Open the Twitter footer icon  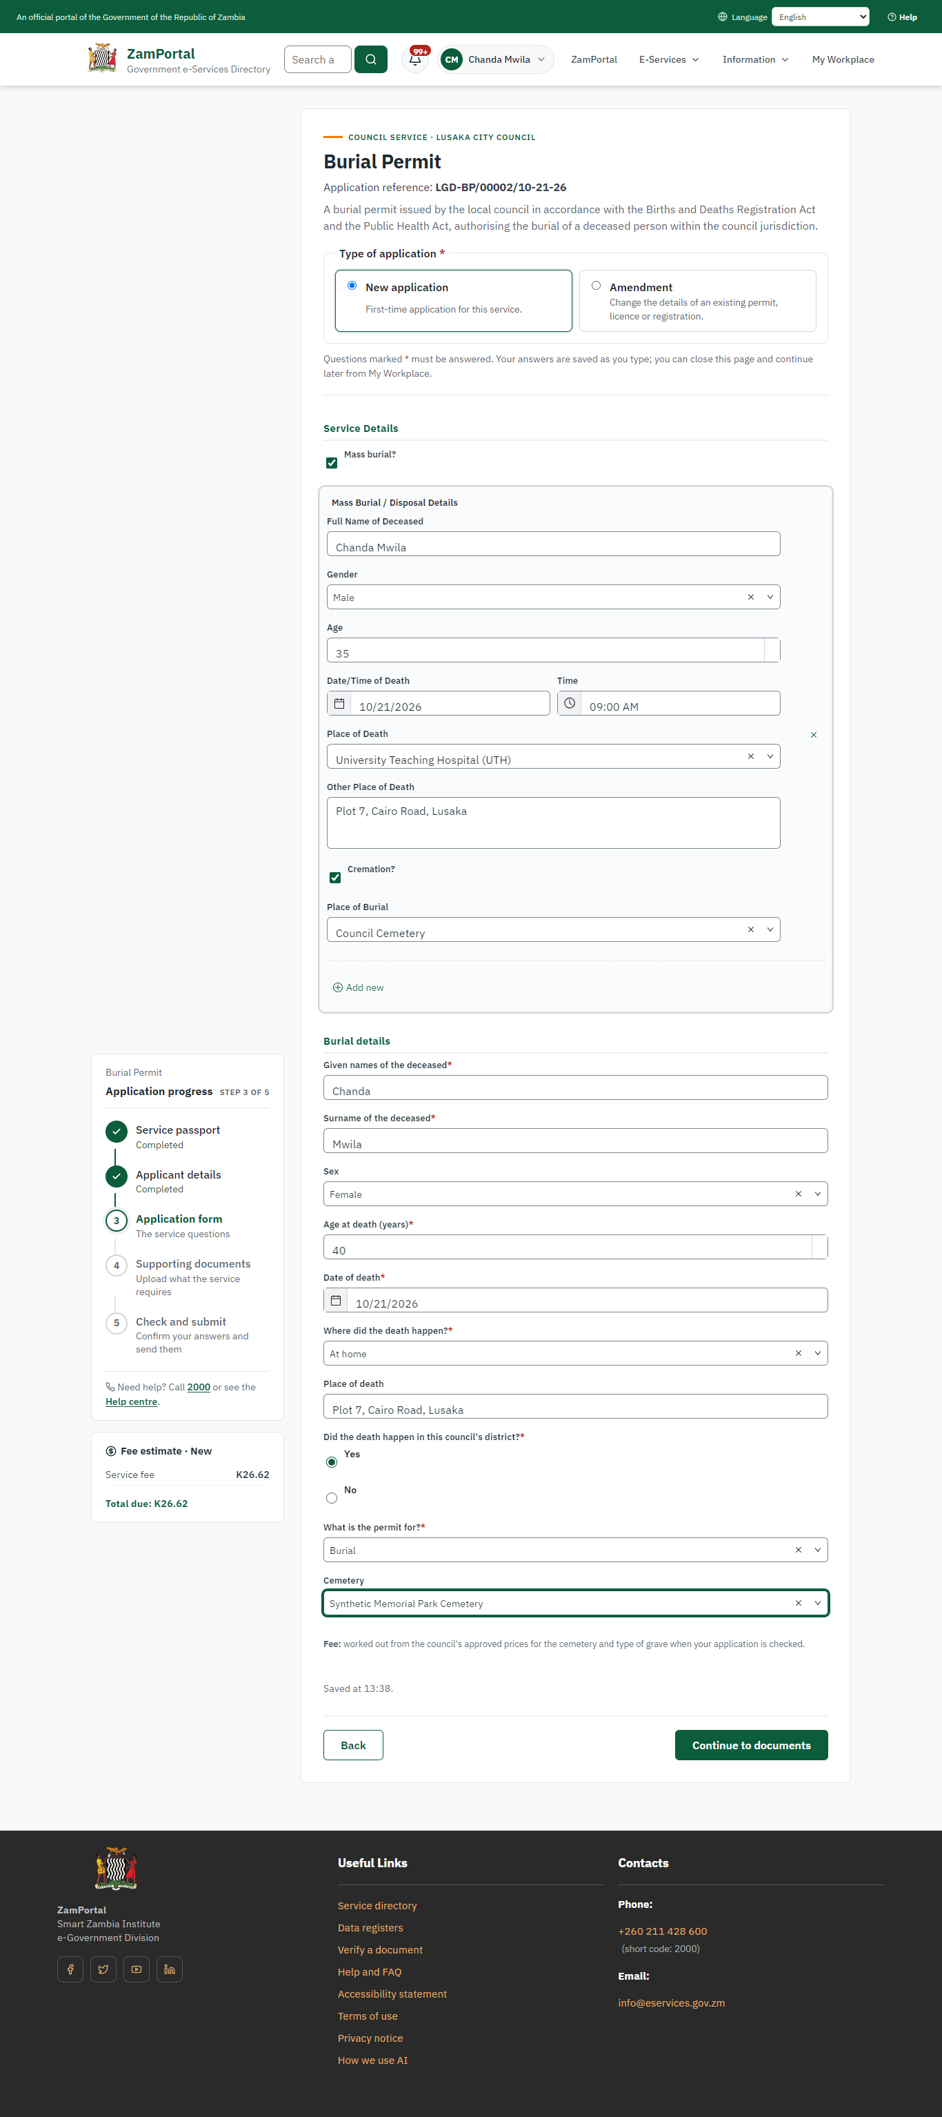pyautogui.click(x=103, y=1969)
